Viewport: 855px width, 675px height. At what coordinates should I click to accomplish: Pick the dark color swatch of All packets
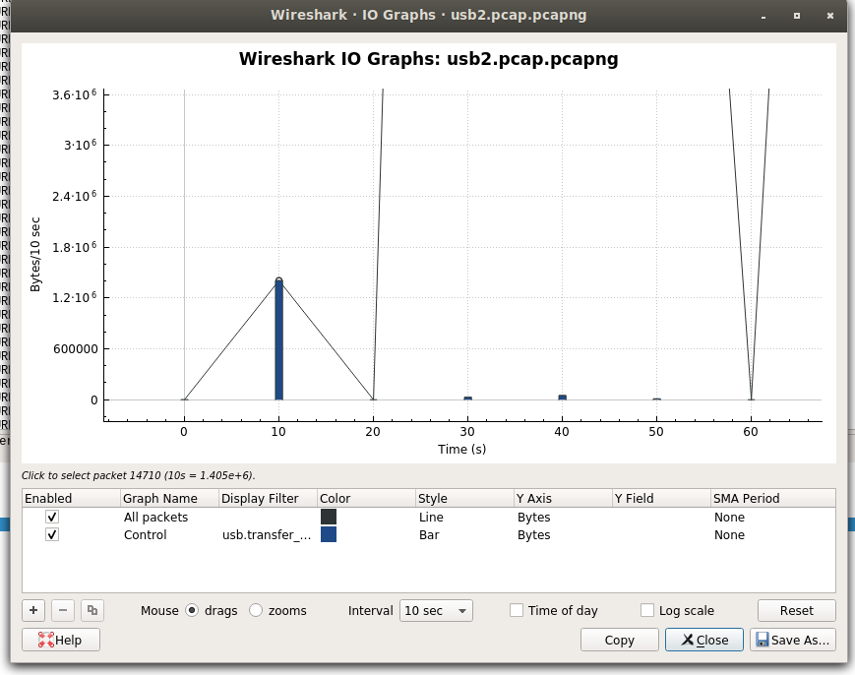(x=329, y=517)
